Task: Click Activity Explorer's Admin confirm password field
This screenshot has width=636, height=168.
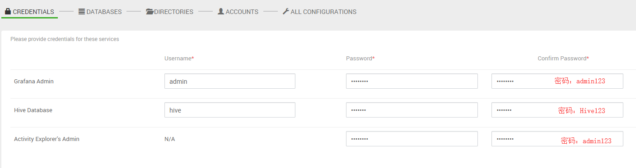Action: pyautogui.click(x=557, y=139)
